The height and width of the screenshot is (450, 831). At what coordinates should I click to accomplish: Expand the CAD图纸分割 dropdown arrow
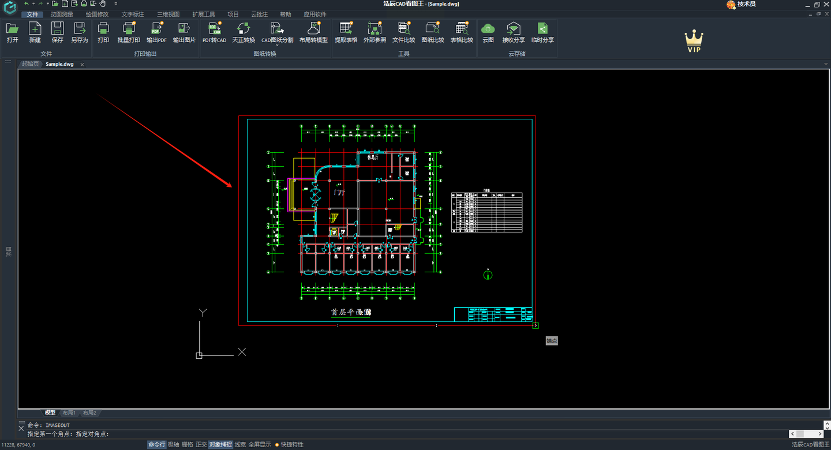point(277,46)
